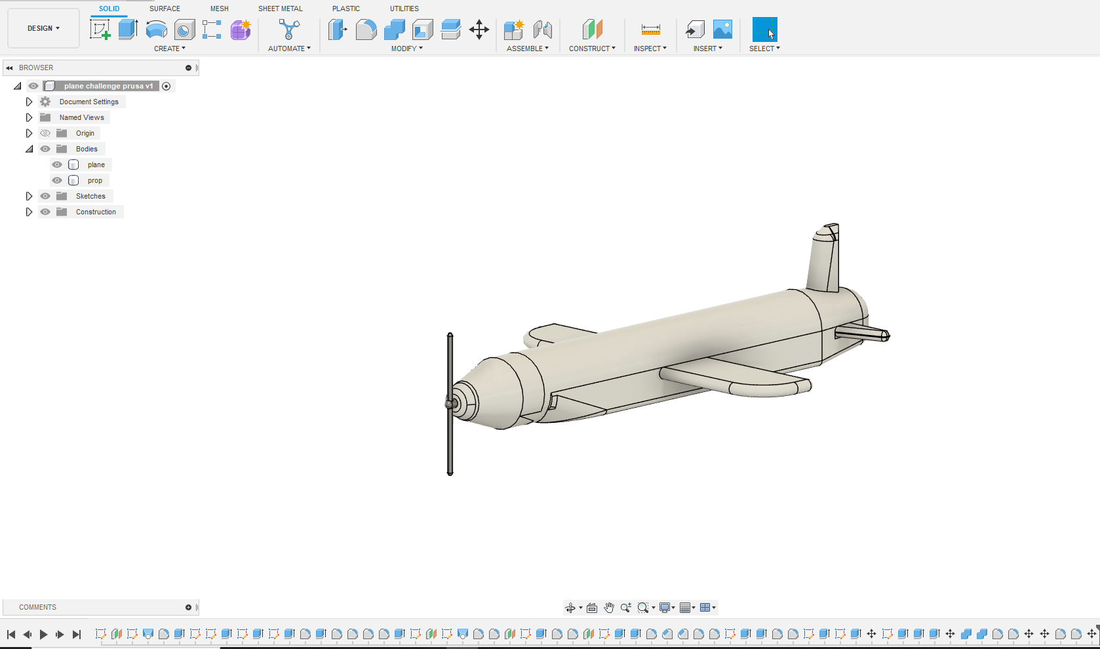Viewport: 1100px width, 649px height.
Task: Click the Insert Derive icon
Action: point(695,29)
